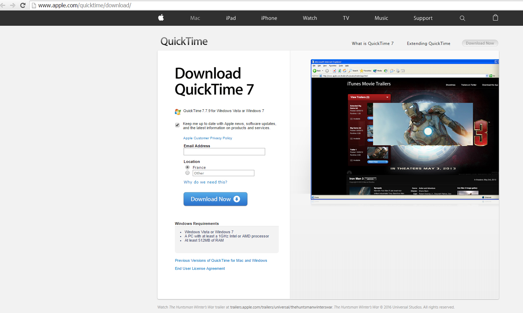Click the Windows flag icon beside QuickTime 7.7.9
Viewport: 523px width, 313px height.
178,112
